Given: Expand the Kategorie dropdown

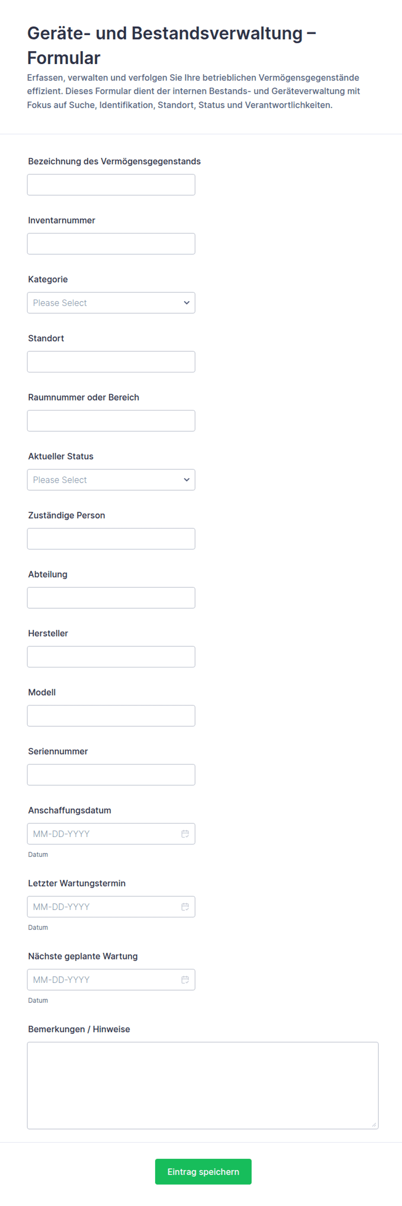Looking at the screenshot, I should coord(111,303).
